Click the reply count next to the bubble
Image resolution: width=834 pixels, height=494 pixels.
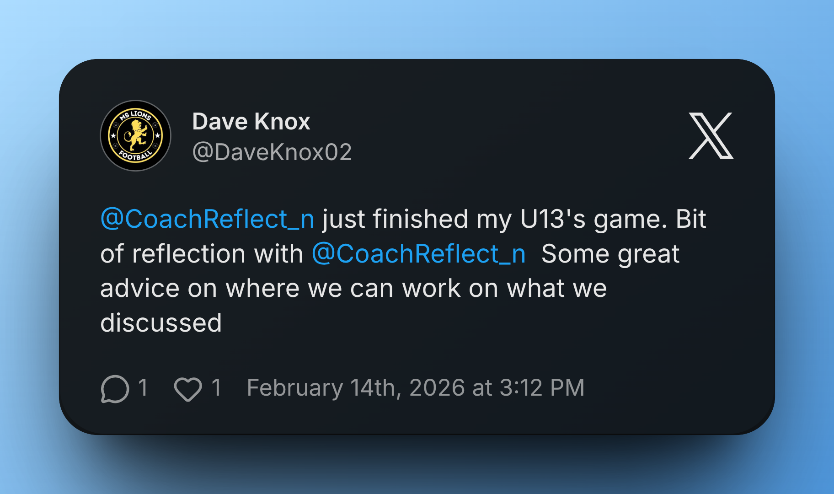tap(143, 388)
